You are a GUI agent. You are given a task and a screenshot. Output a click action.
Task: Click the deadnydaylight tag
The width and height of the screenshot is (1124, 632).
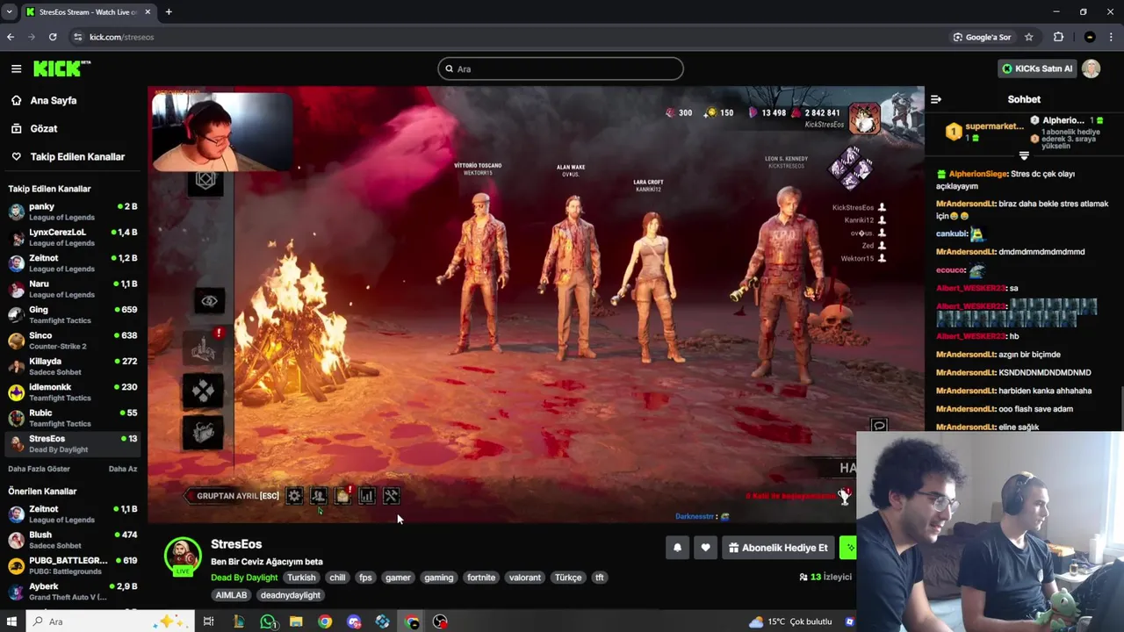[x=291, y=595]
